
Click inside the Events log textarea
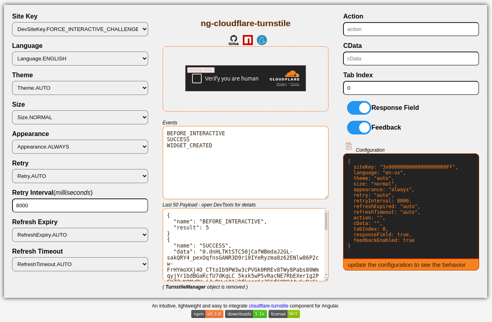pyautogui.click(x=246, y=163)
